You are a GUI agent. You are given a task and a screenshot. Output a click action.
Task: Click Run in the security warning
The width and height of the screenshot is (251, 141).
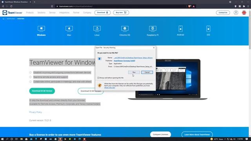134,72
